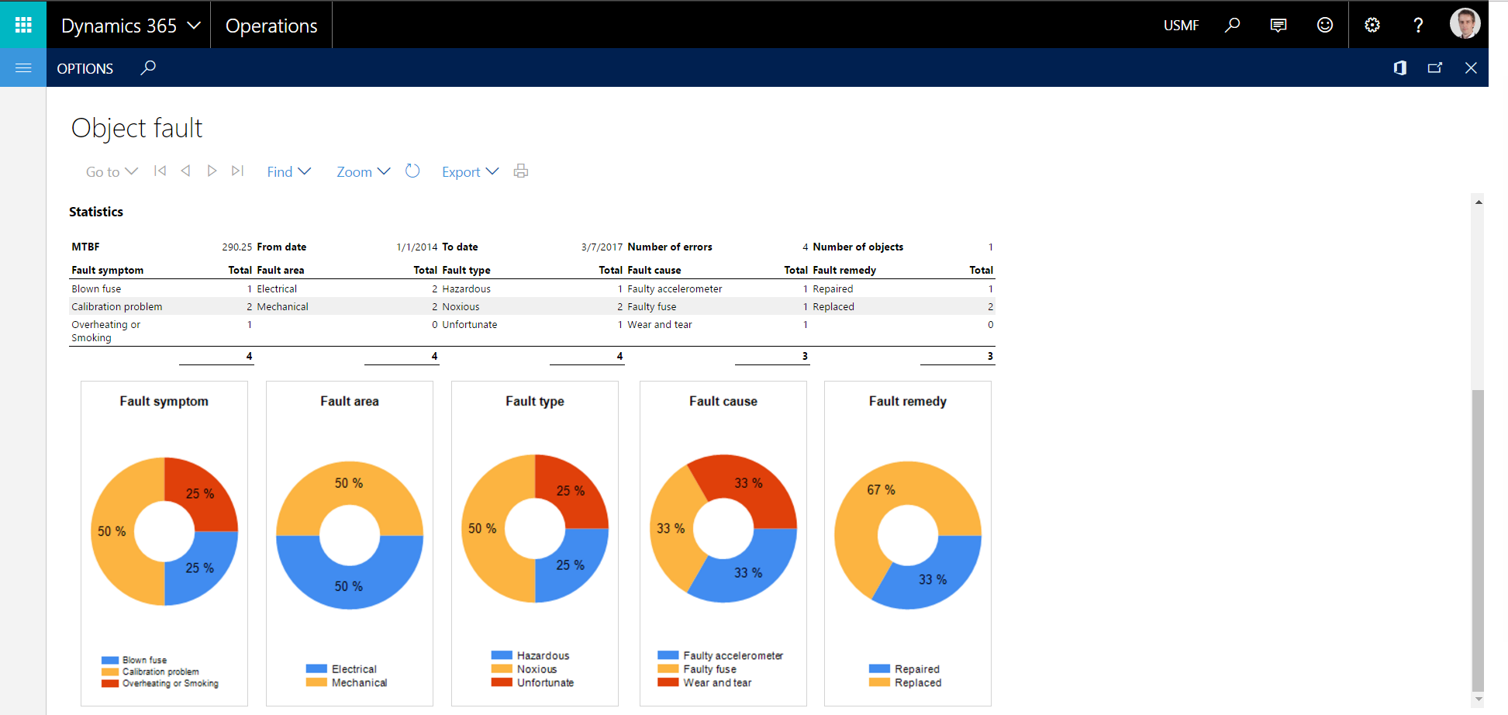The height and width of the screenshot is (715, 1508).
Task: Expand the Go to navigation dropdown
Action: pyautogui.click(x=111, y=171)
